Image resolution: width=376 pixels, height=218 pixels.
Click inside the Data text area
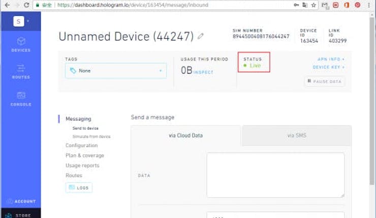coord(275,175)
